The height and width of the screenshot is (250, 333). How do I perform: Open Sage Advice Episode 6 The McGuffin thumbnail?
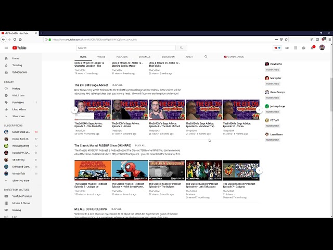point(93,110)
